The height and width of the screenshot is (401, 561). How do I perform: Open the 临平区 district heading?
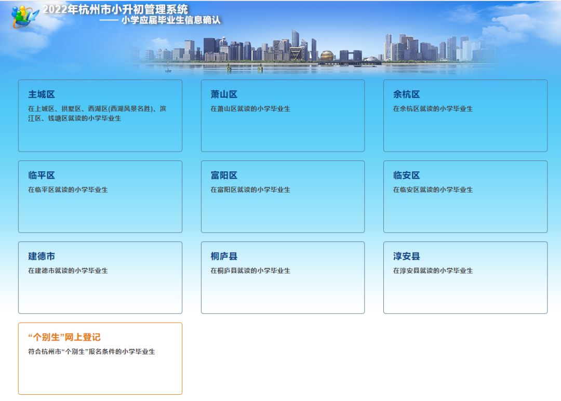click(42, 176)
